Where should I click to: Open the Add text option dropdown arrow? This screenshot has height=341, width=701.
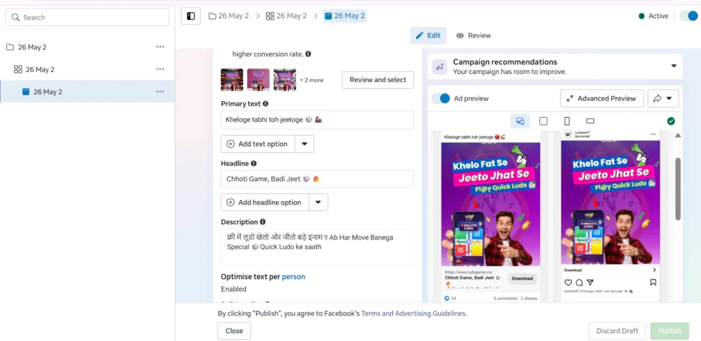(305, 144)
